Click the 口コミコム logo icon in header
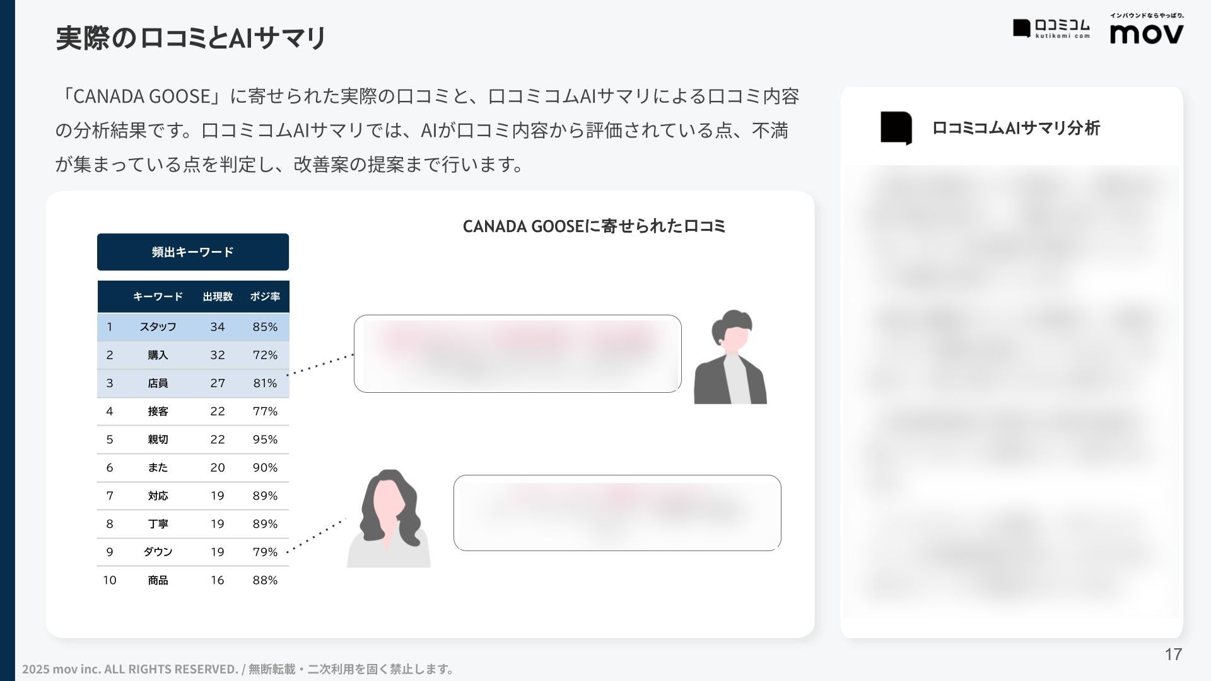Viewport: 1211px width, 681px height. 1022,28
